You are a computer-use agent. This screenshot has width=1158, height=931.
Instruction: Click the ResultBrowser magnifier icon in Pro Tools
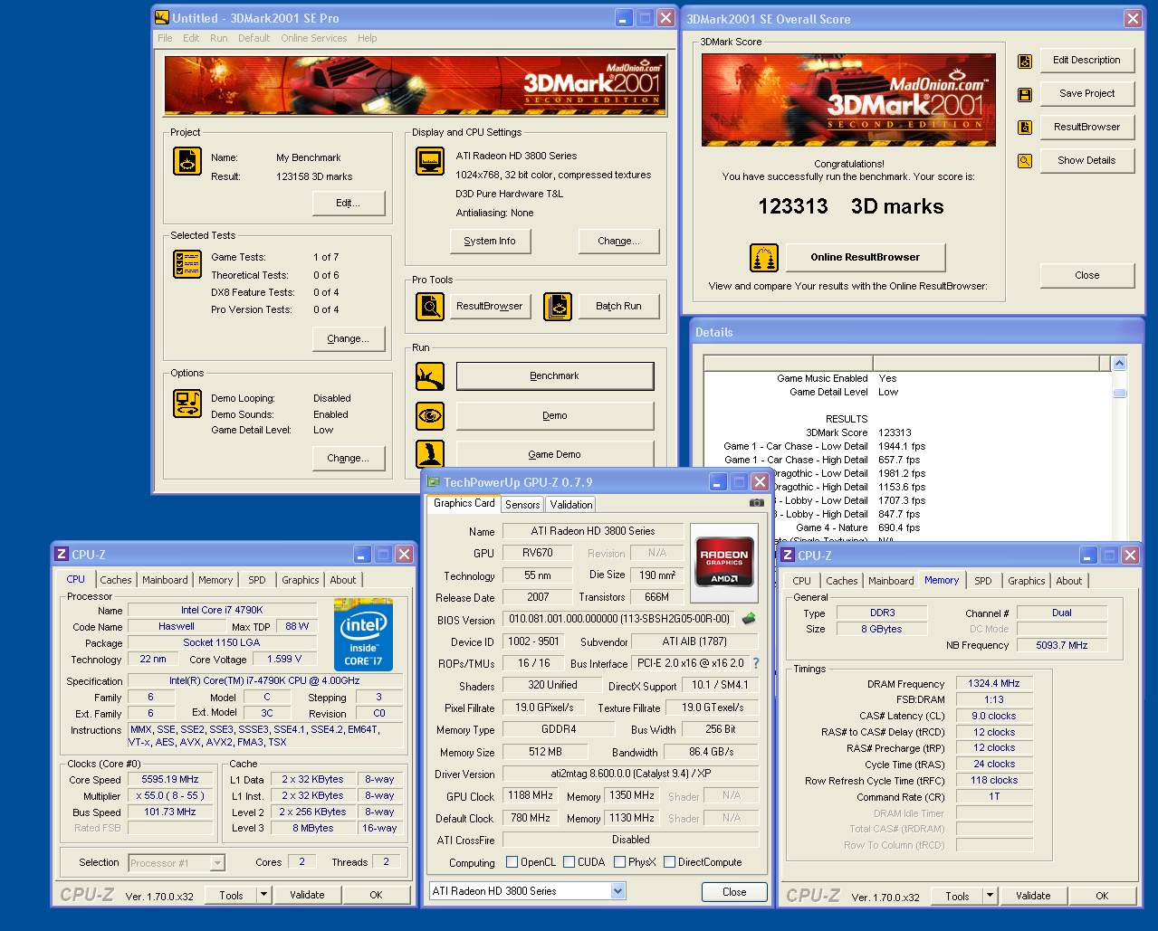click(430, 307)
